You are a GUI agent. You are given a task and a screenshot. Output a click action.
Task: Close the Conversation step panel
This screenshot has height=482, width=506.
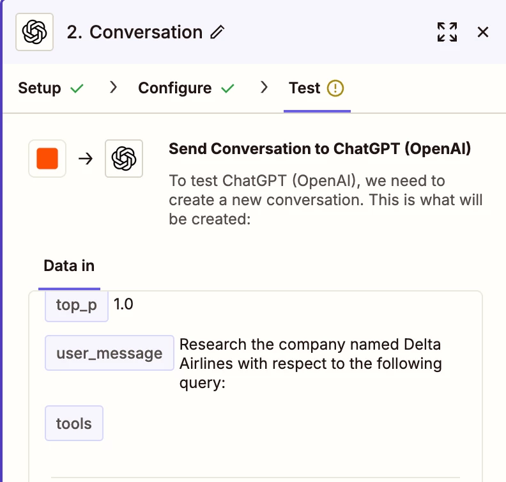pos(483,32)
